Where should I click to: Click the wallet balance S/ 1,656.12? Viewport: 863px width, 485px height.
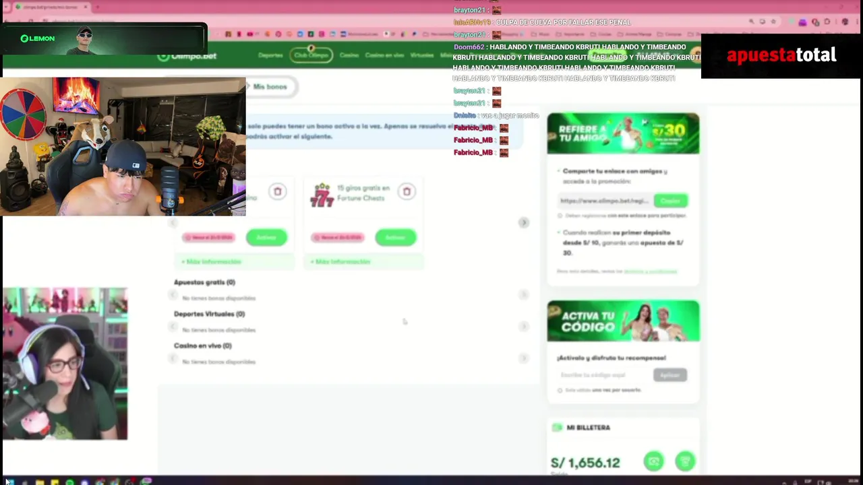coord(585,463)
